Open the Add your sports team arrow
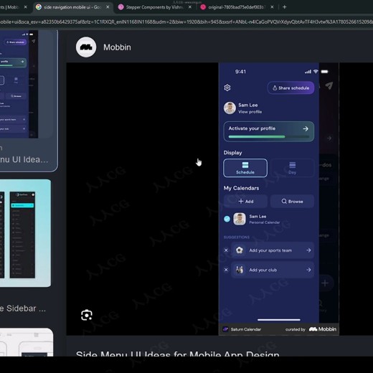The image size is (373, 373). point(308,250)
